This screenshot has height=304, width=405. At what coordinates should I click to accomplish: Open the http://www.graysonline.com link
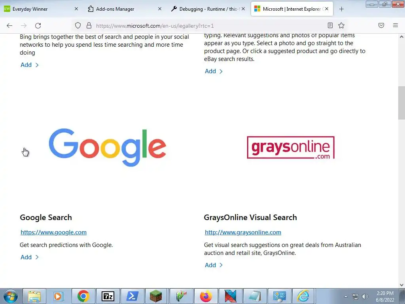tap(243, 232)
